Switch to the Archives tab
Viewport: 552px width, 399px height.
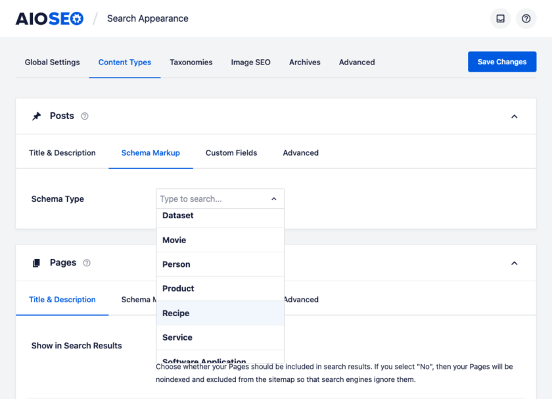(x=304, y=62)
